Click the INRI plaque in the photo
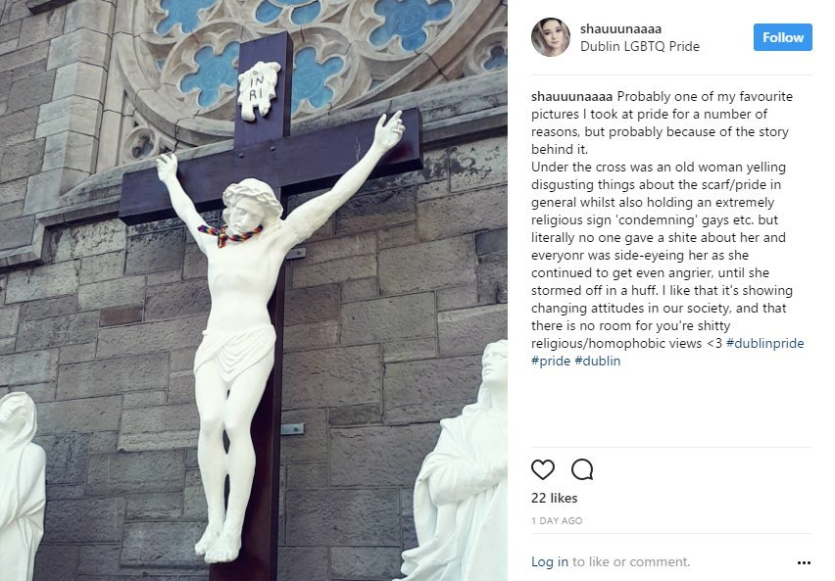Image resolution: width=835 pixels, height=581 pixels. [x=259, y=89]
